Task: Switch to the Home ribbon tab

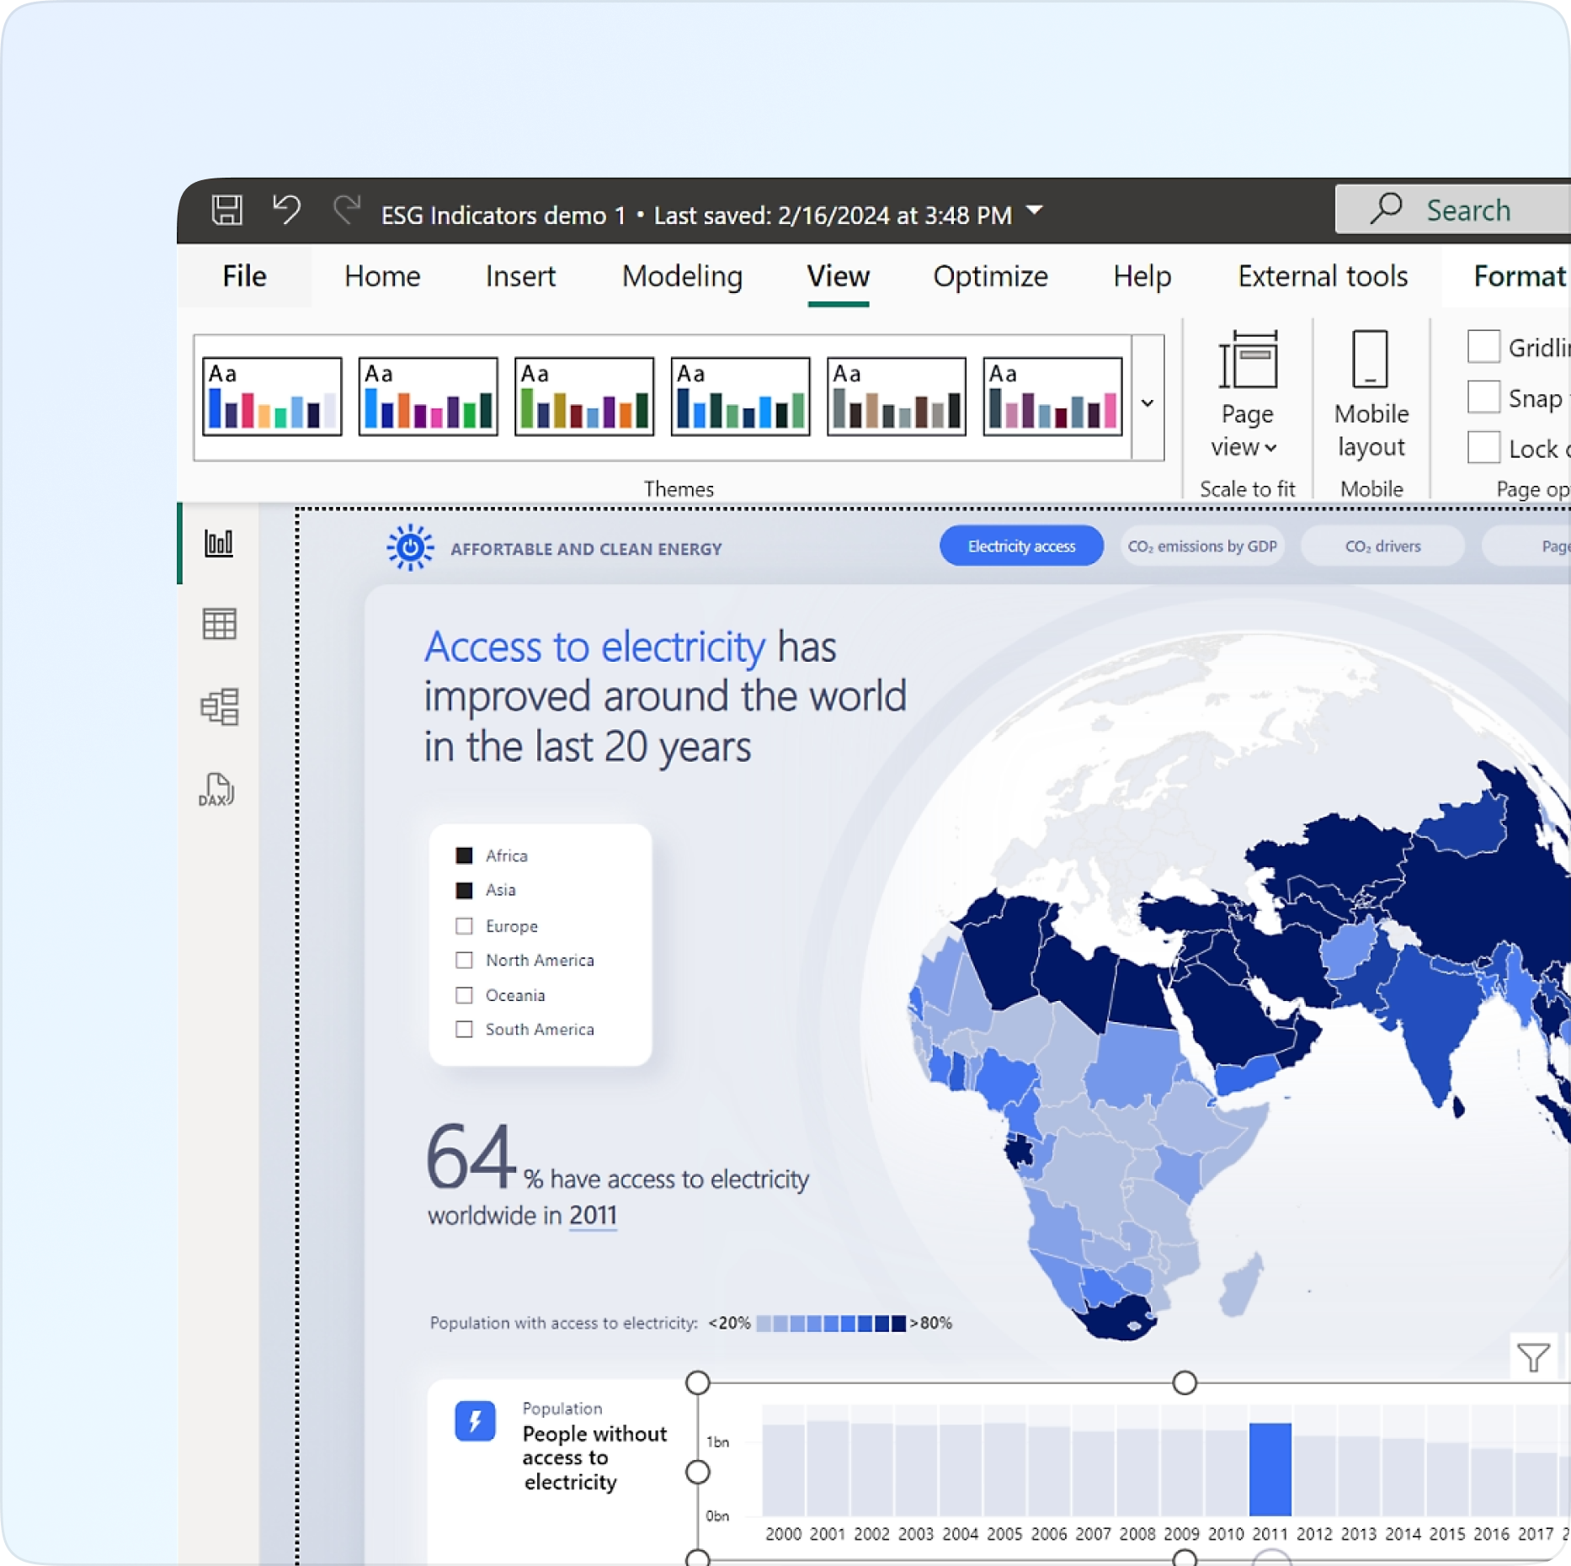Action: pyautogui.click(x=382, y=276)
